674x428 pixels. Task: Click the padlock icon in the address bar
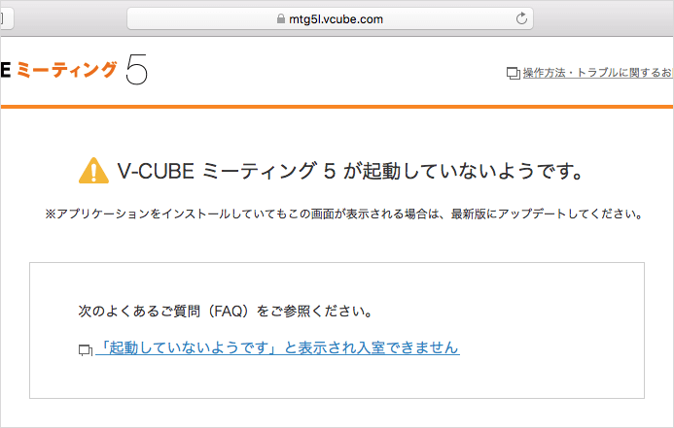point(281,18)
